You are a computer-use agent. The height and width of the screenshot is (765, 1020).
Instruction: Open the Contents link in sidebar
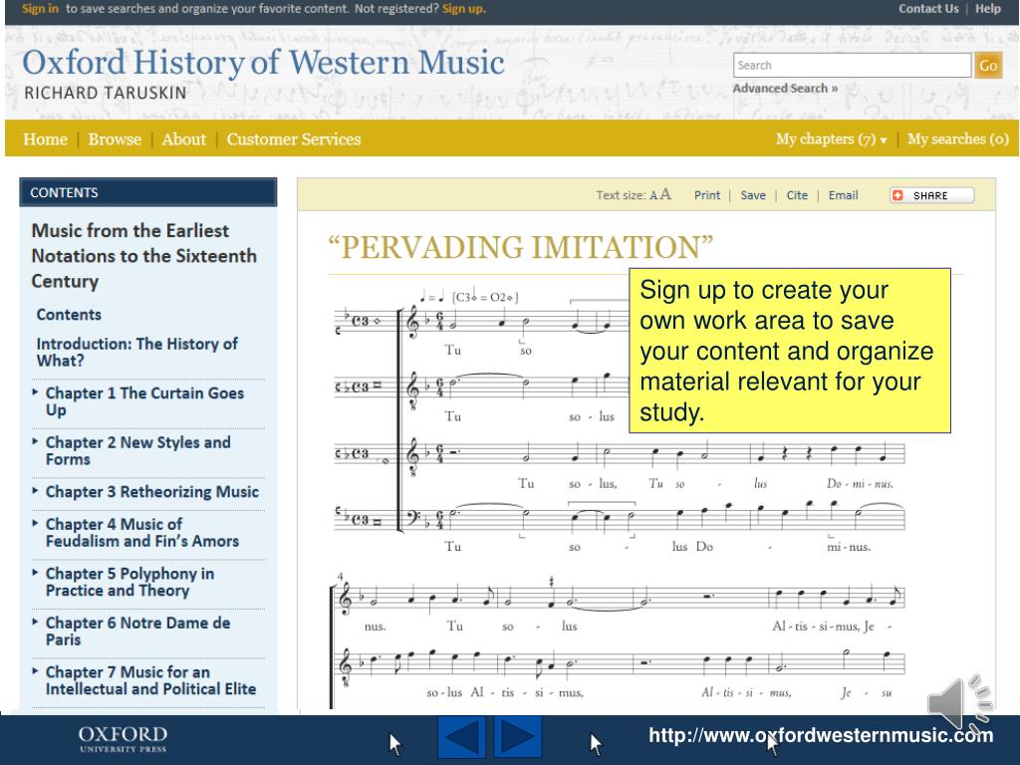(69, 314)
